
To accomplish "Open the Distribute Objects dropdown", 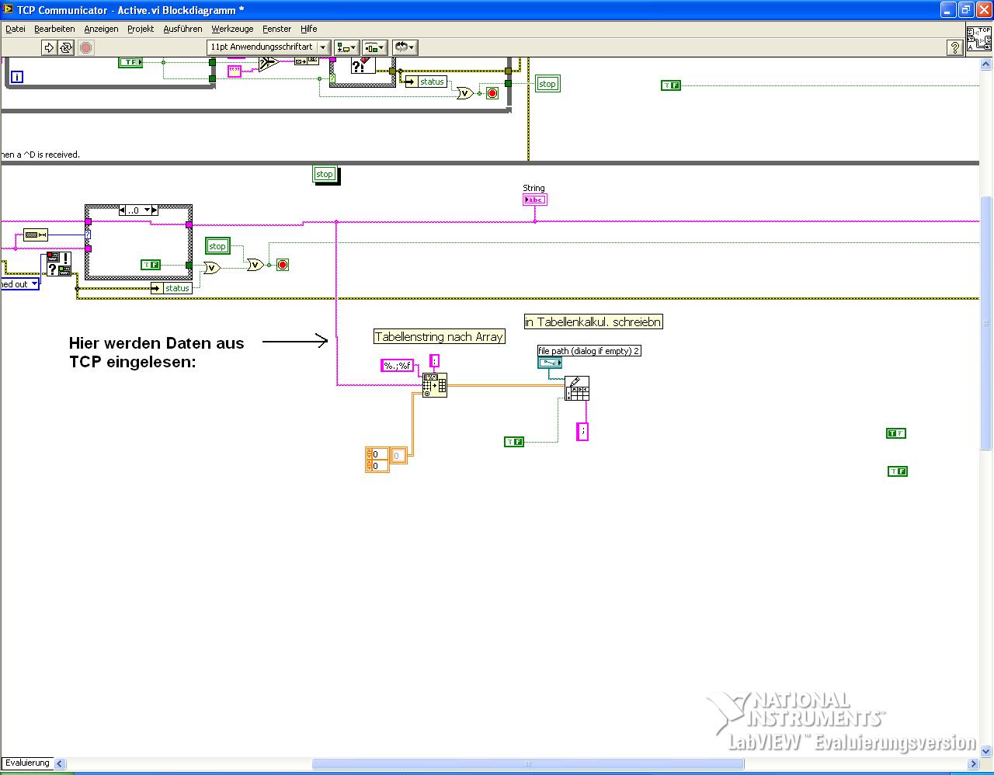I will pyautogui.click(x=375, y=47).
